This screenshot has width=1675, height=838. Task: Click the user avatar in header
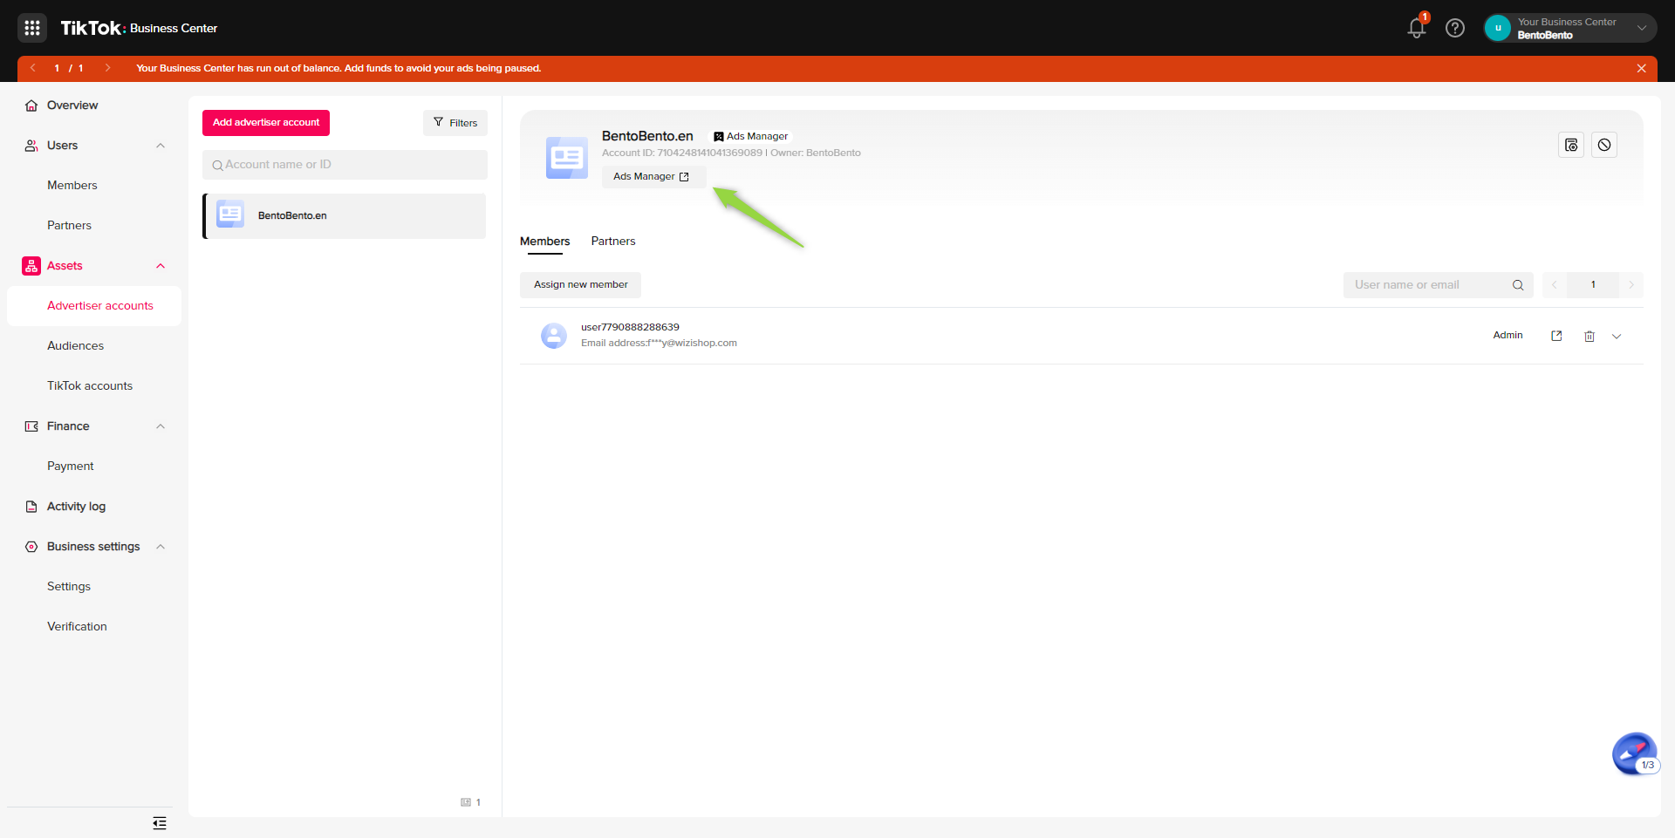[x=1498, y=28]
